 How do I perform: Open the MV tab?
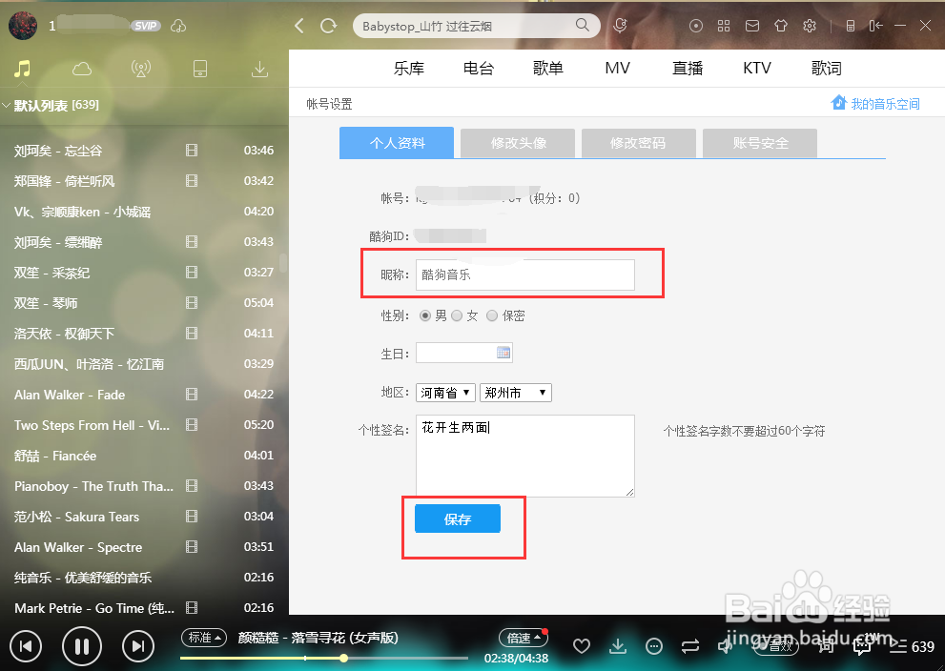point(618,68)
